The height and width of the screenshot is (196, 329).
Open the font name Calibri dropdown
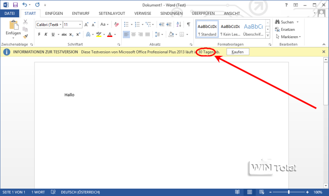click(x=60, y=25)
